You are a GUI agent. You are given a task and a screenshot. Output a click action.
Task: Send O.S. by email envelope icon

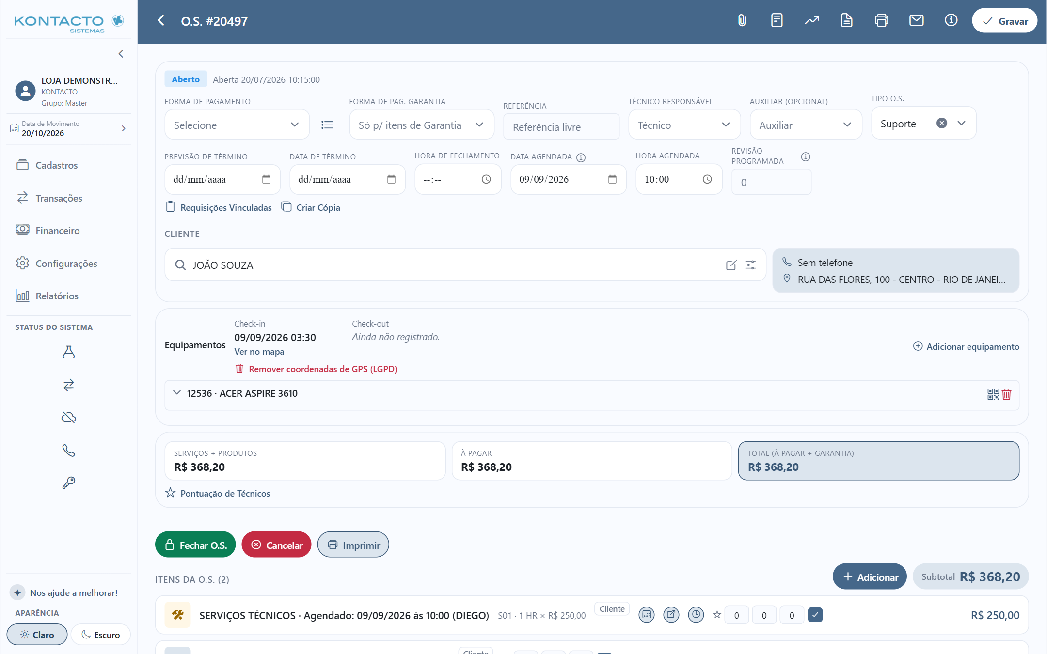point(916,20)
